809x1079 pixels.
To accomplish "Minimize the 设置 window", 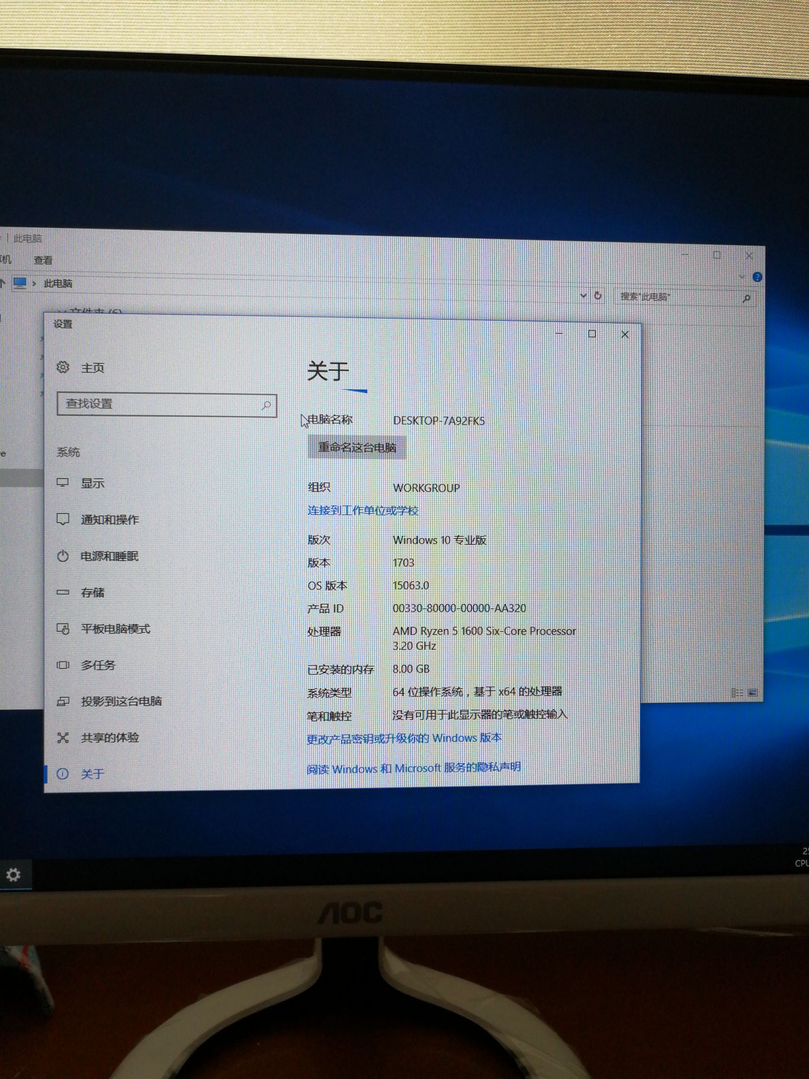I will point(559,333).
